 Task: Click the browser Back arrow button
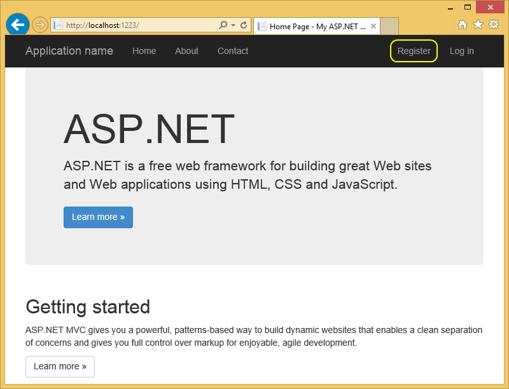[17, 25]
